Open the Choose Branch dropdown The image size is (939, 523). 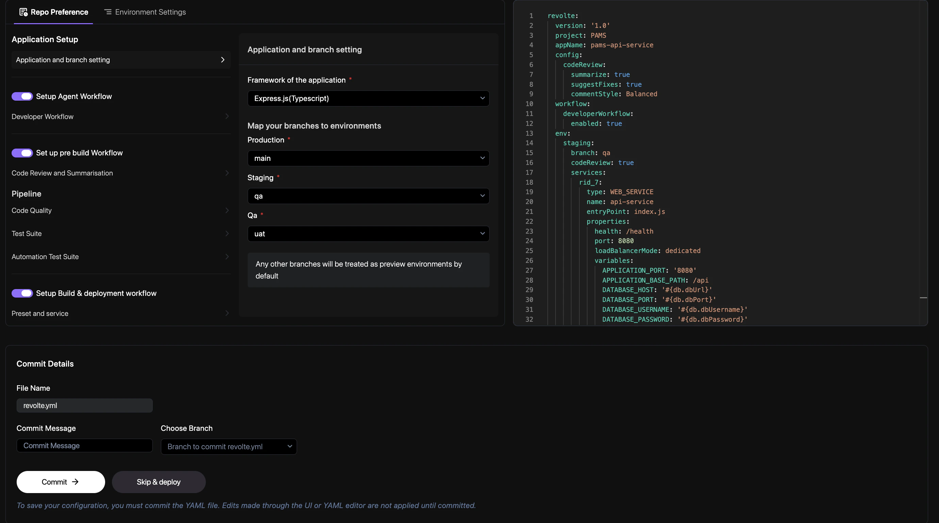coord(229,446)
